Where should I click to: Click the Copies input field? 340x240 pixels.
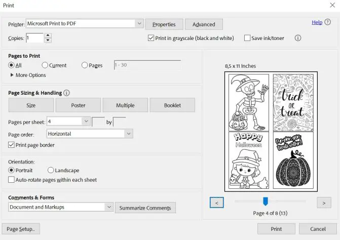(35, 38)
